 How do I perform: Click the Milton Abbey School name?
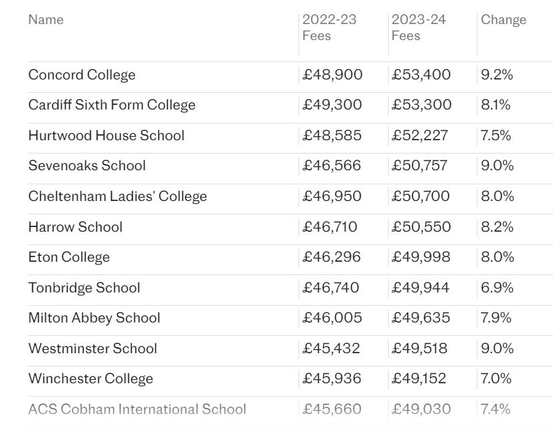pos(94,318)
